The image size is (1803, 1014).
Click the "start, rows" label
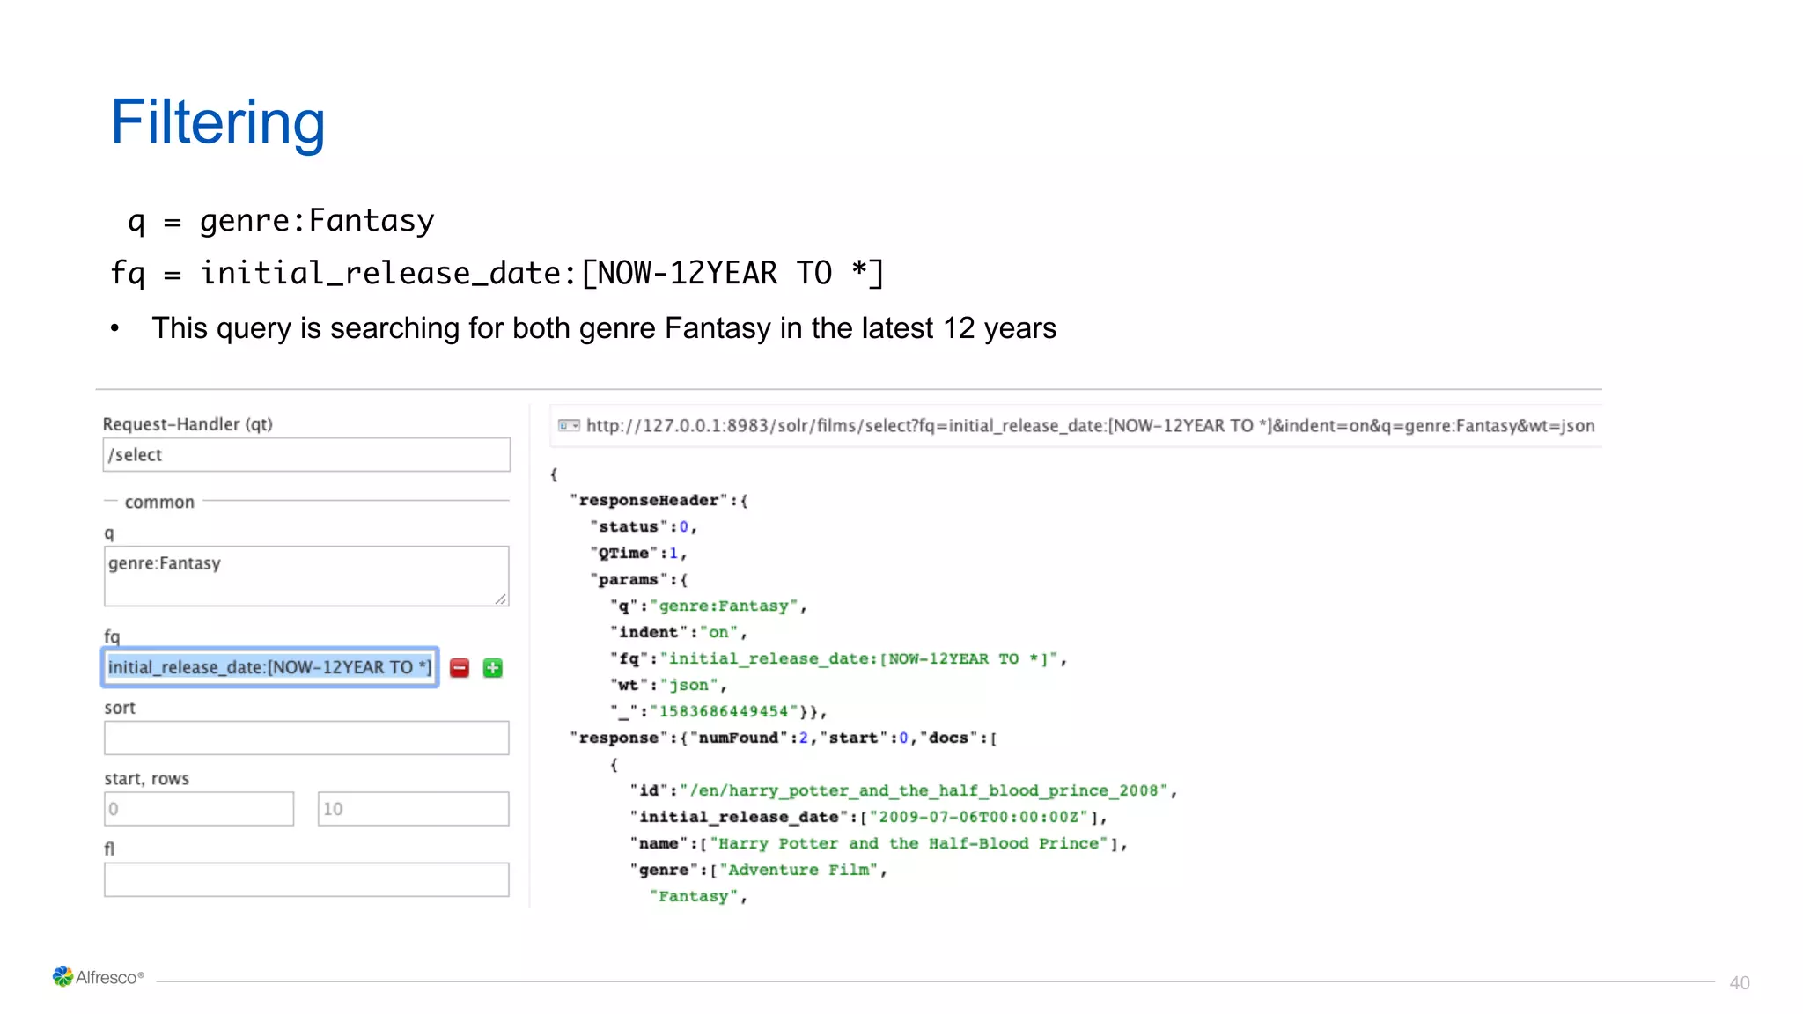pos(146,779)
